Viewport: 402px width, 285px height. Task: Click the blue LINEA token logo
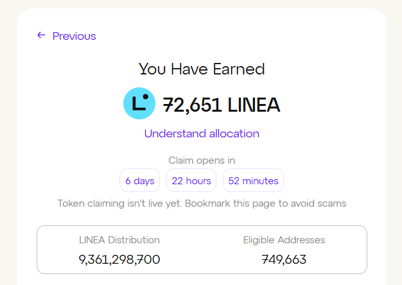(x=139, y=103)
